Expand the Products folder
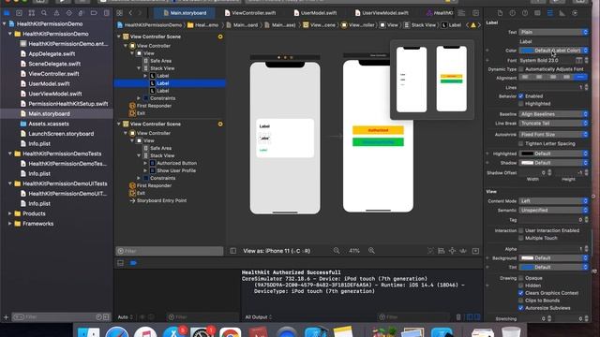Viewport: 600px width, 337px height. point(10,213)
